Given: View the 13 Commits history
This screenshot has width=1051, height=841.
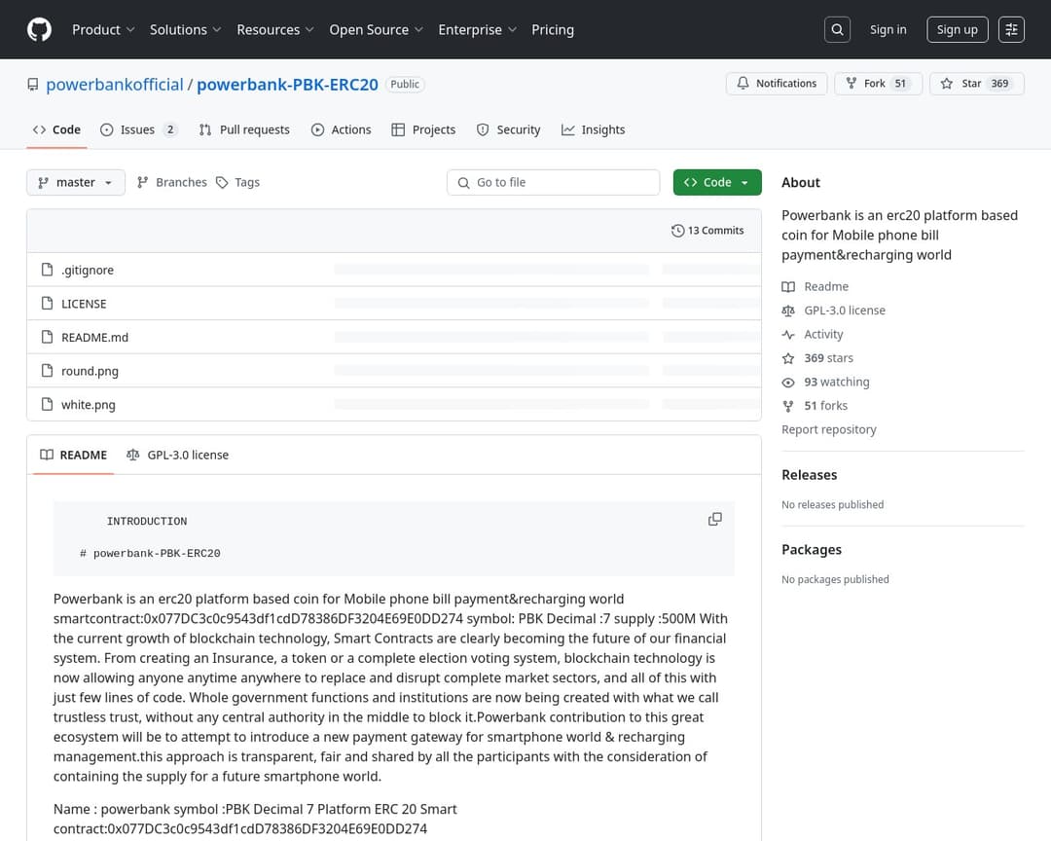Looking at the screenshot, I should tap(707, 231).
